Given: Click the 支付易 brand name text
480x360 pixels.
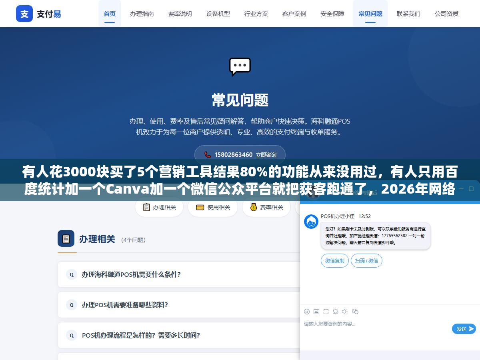Looking at the screenshot, I should coord(49,14).
